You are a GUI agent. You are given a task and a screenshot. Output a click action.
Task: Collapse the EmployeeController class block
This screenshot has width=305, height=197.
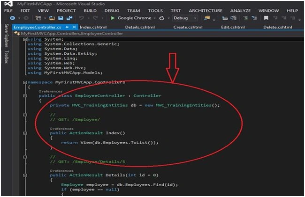click(25, 96)
